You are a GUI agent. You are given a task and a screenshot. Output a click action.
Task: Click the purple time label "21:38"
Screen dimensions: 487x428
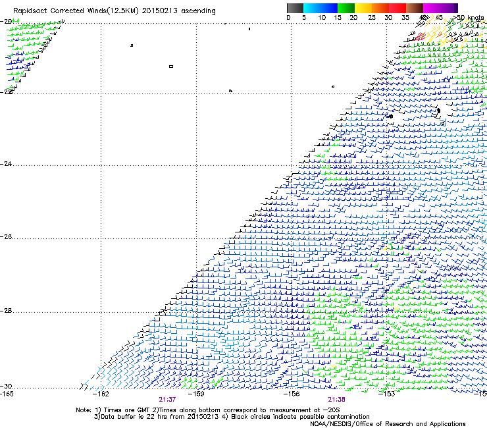pos(337,400)
